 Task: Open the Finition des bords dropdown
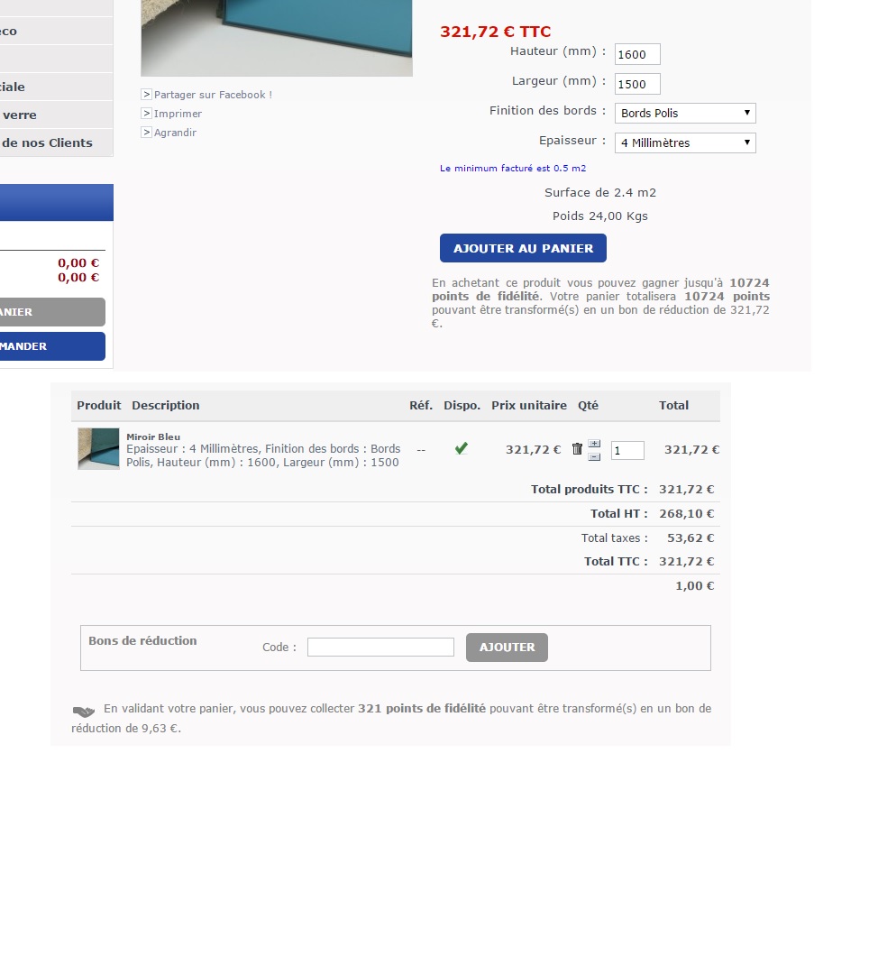coord(685,113)
